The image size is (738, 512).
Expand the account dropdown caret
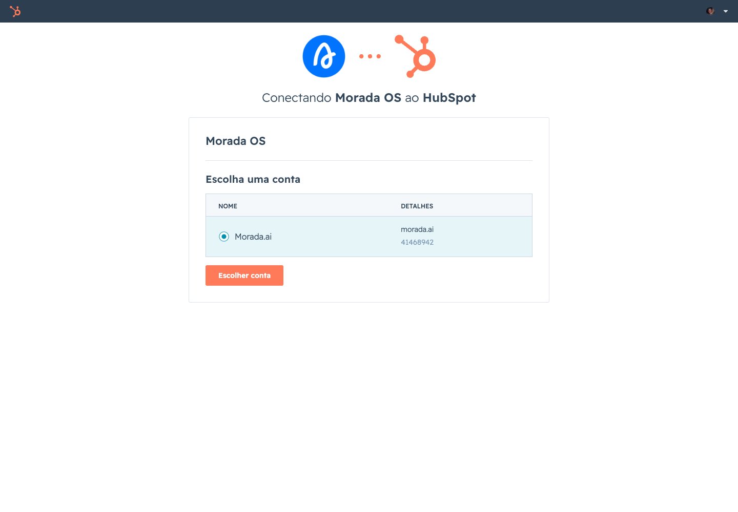726,11
